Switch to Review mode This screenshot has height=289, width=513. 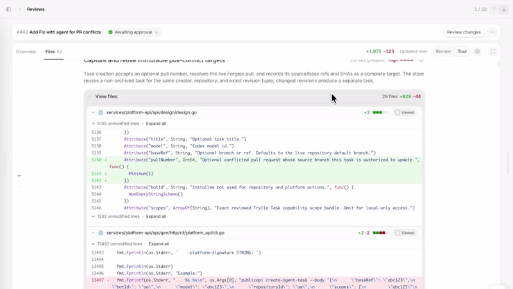click(443, 51)
